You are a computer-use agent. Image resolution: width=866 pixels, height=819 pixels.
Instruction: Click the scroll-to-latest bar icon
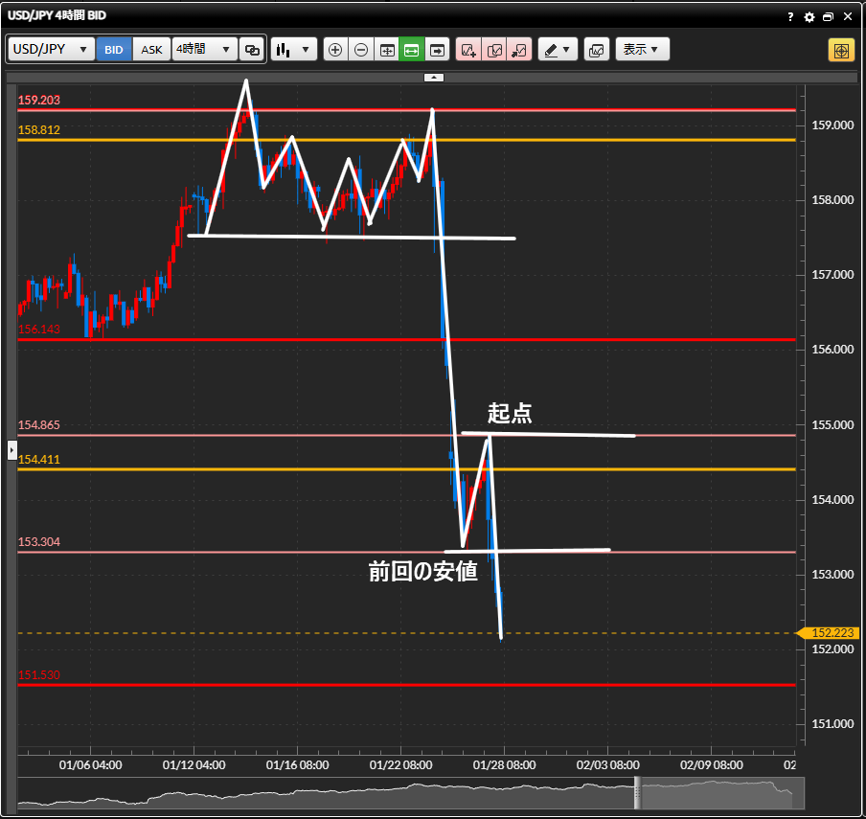[x=438, y=49]
